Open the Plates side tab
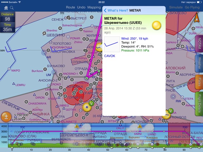 tap(199, 83)
